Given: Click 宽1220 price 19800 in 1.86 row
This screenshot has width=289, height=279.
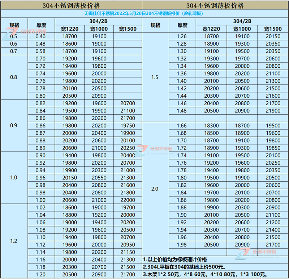Looking at the screenshot, I should pos(211,200).
